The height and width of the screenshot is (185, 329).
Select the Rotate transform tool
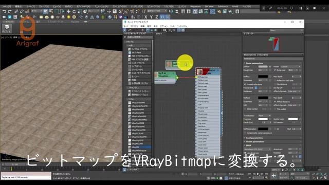[x=74, y=11]
